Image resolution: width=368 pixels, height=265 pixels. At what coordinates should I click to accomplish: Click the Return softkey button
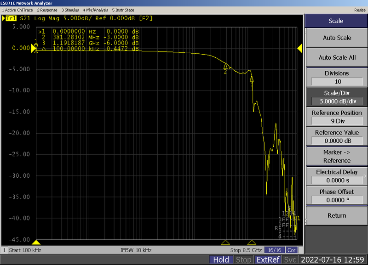(x=337, y=215)
